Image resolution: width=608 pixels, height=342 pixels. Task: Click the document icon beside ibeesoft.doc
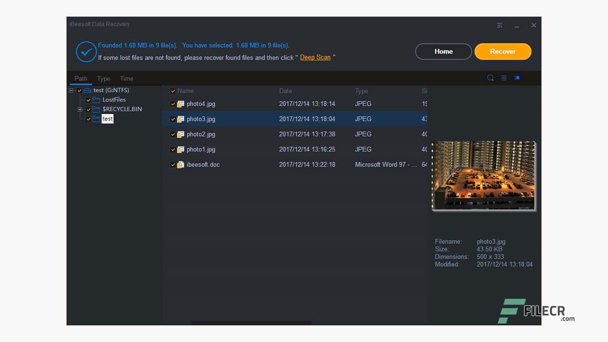180,165
